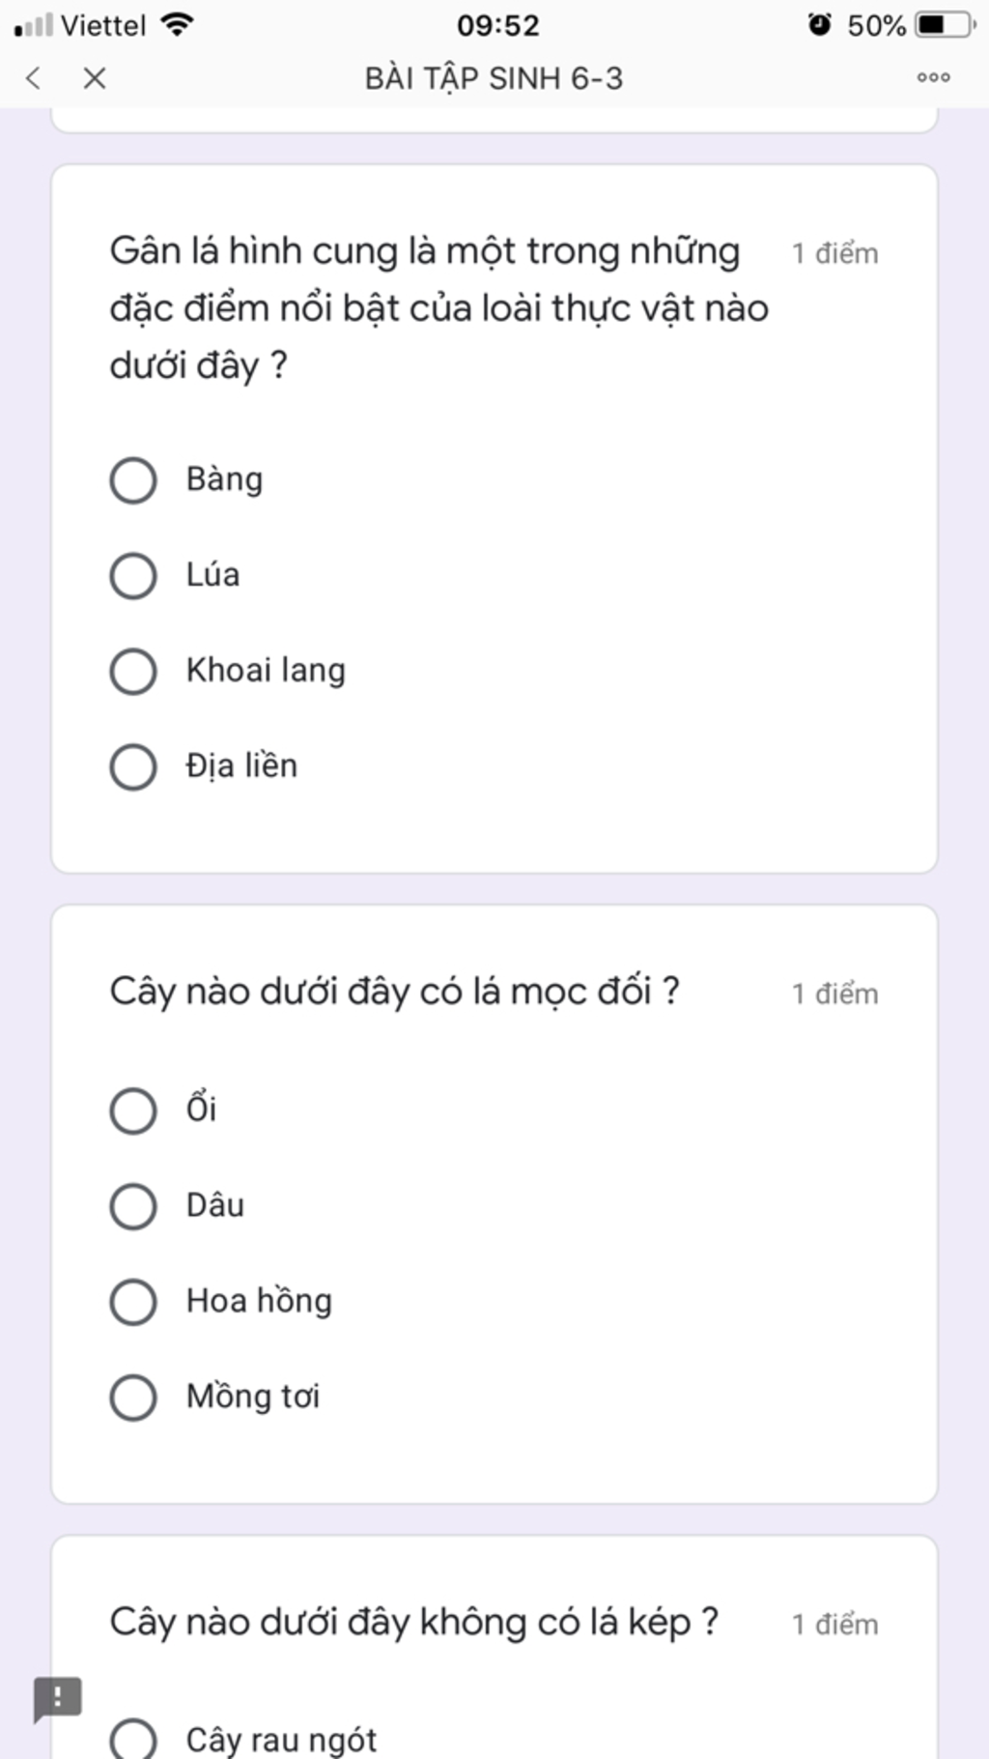Tap the Wi-Fi status icon
989x1759 pixels.
coord(177,25)
